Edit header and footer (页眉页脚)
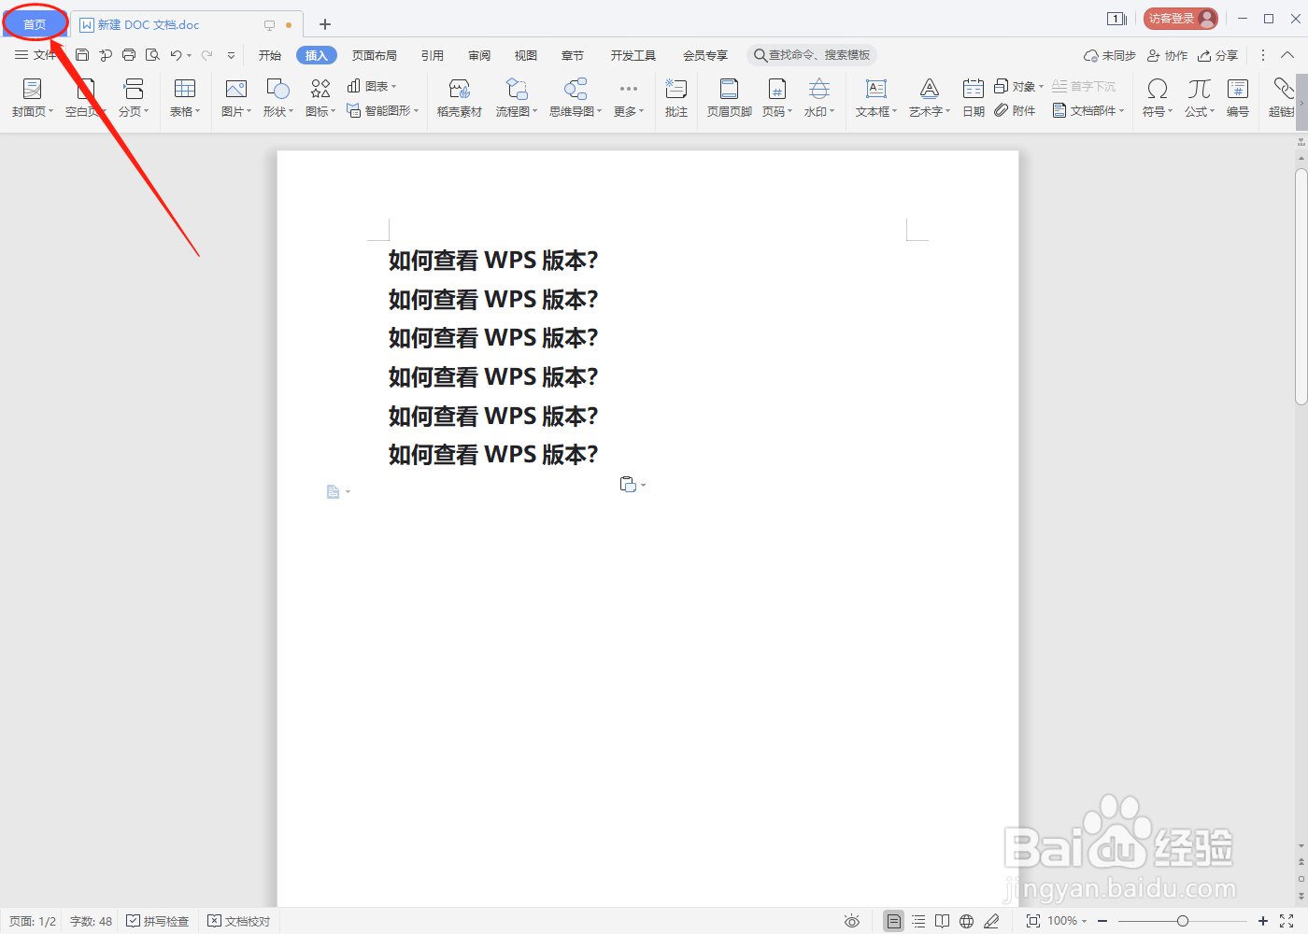Viewport: 1308px width, 934px height. 730,98
